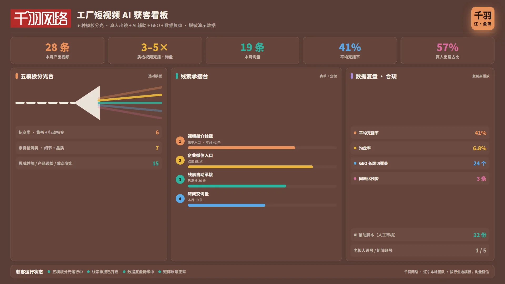Screen dimensions: 505x284
Task: Click step 2 circle for 企业微信入口
Action: tap(180, 160)
